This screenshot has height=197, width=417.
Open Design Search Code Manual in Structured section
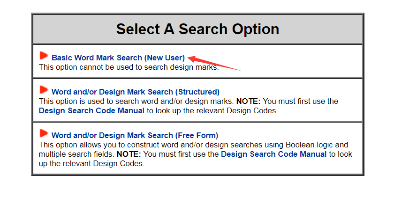click(x=91, y=110)
